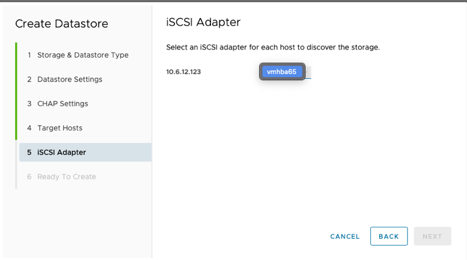Click the arrow stub beside vmhba65
This screenshot has width=467, height=260.
(308, 72)
